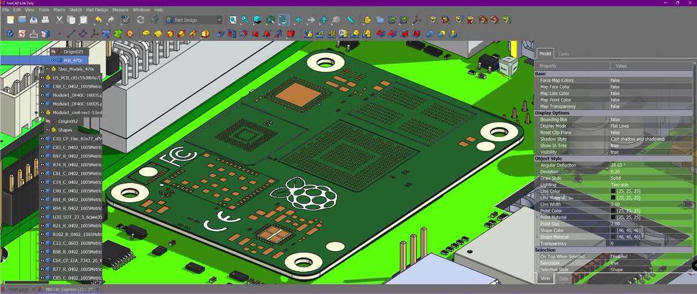The width and height of the screenshot is (697, 294).
Task: Open the Sketch menu
Action: pyautogui.click(x=76, y=10)
